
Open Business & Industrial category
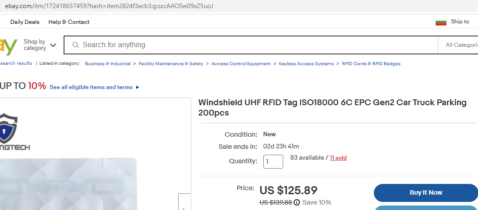(x=108, y=63)
